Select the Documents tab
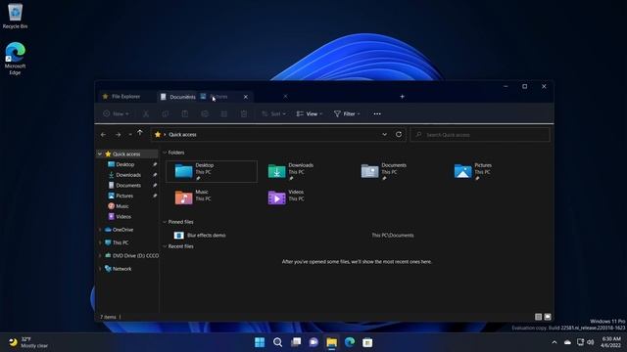Screen dimensions: 627x352 tap(178, 97)
